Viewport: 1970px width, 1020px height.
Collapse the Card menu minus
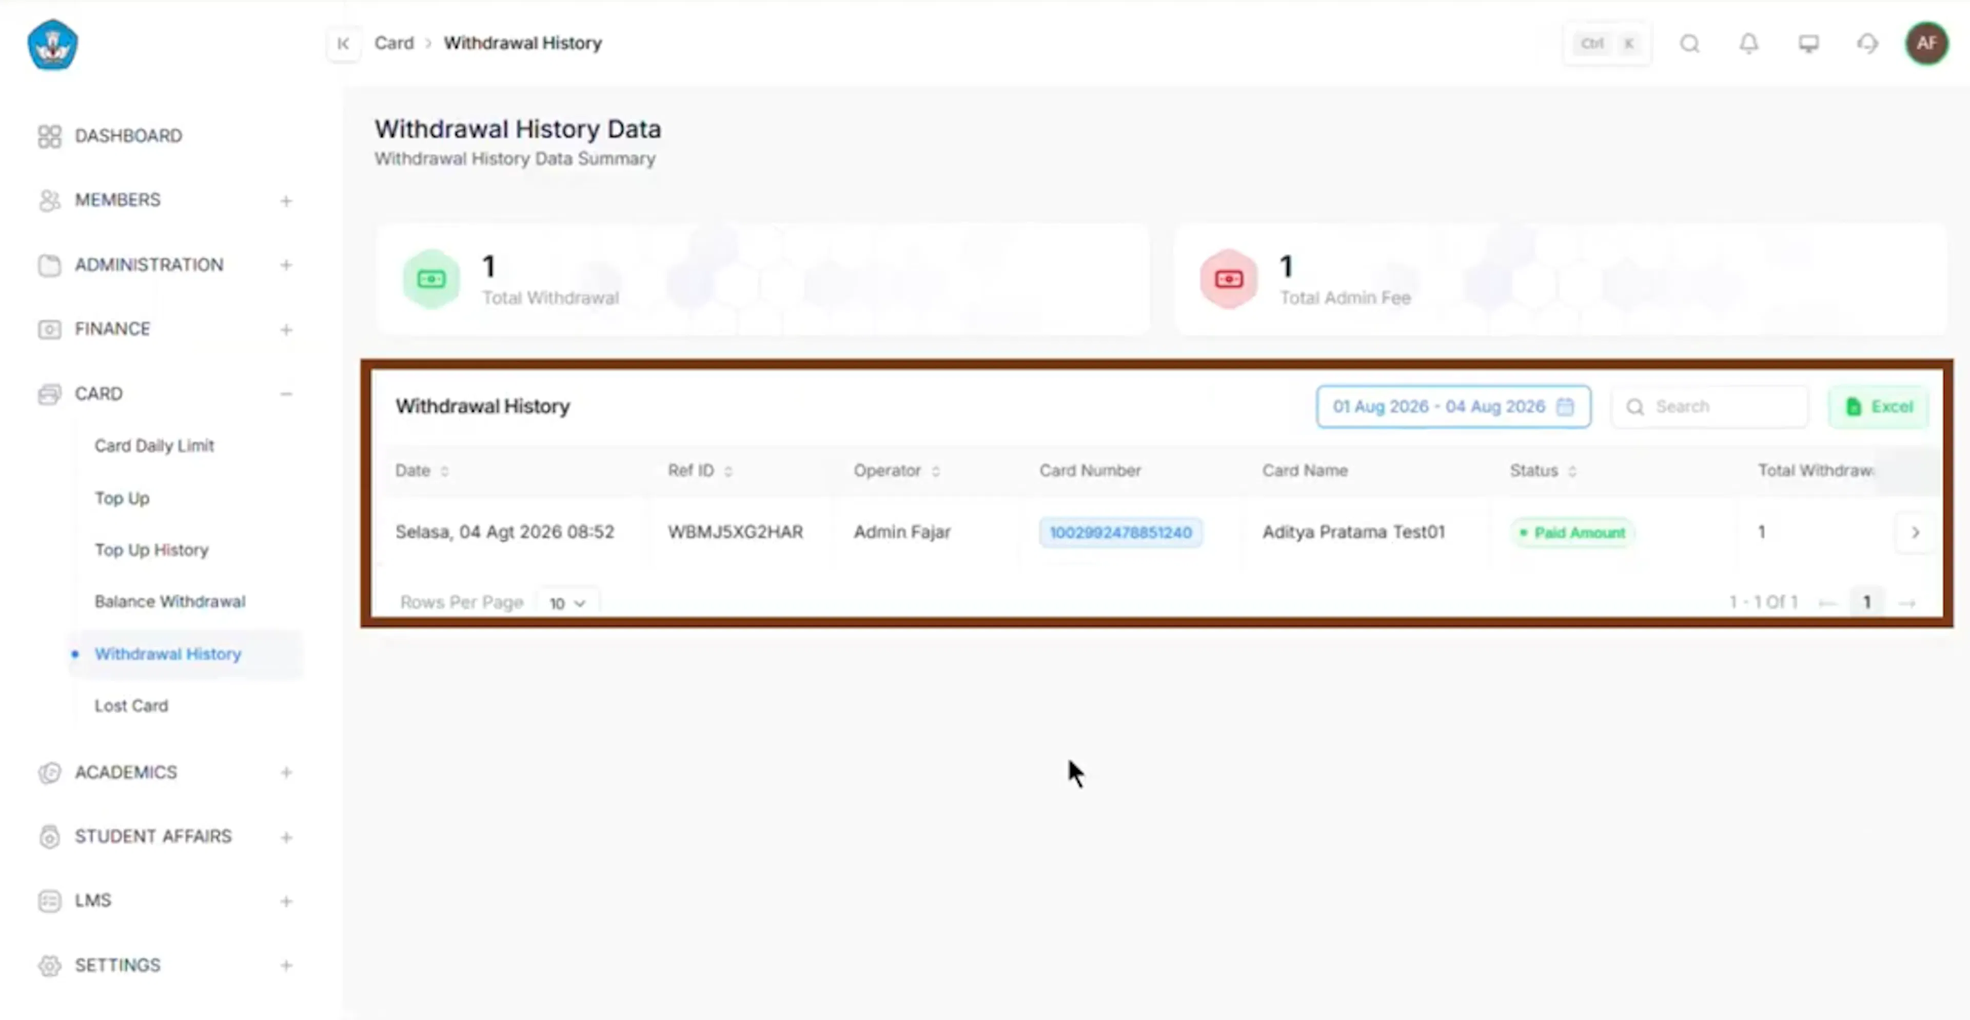click(286, 394)
